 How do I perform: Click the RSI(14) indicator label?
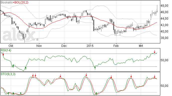[6, 50]
